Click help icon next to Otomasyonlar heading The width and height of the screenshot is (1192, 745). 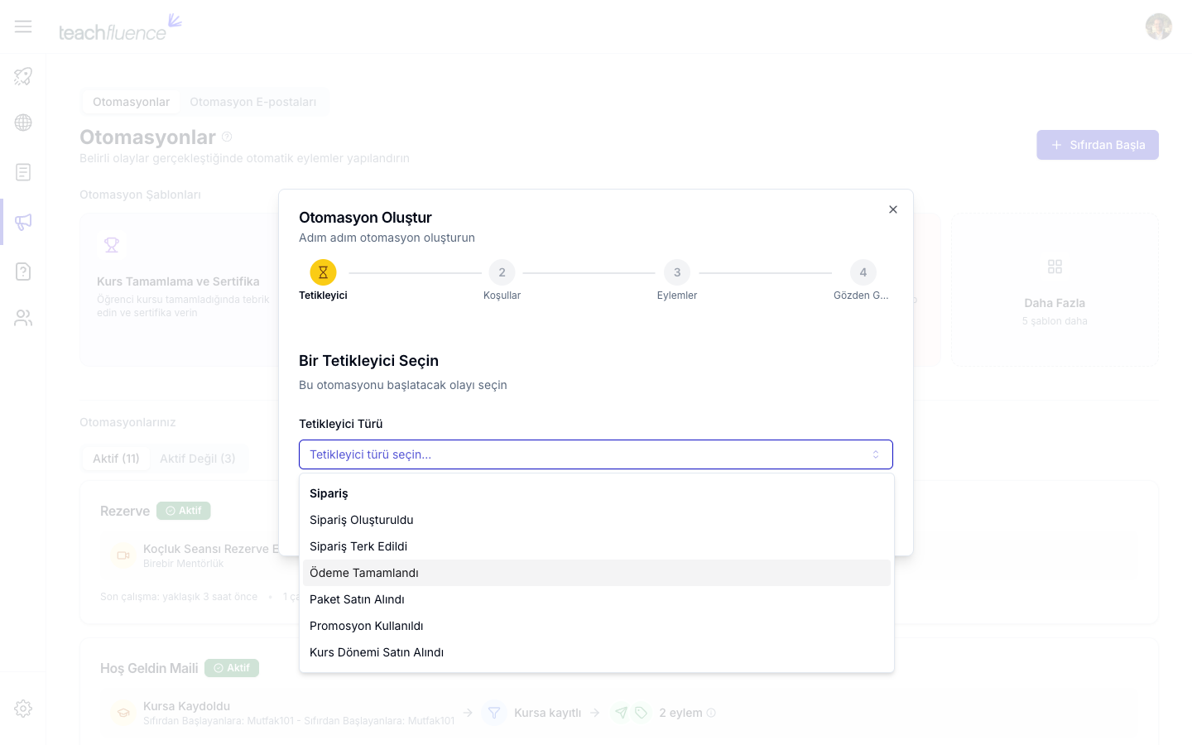point(227,137)
